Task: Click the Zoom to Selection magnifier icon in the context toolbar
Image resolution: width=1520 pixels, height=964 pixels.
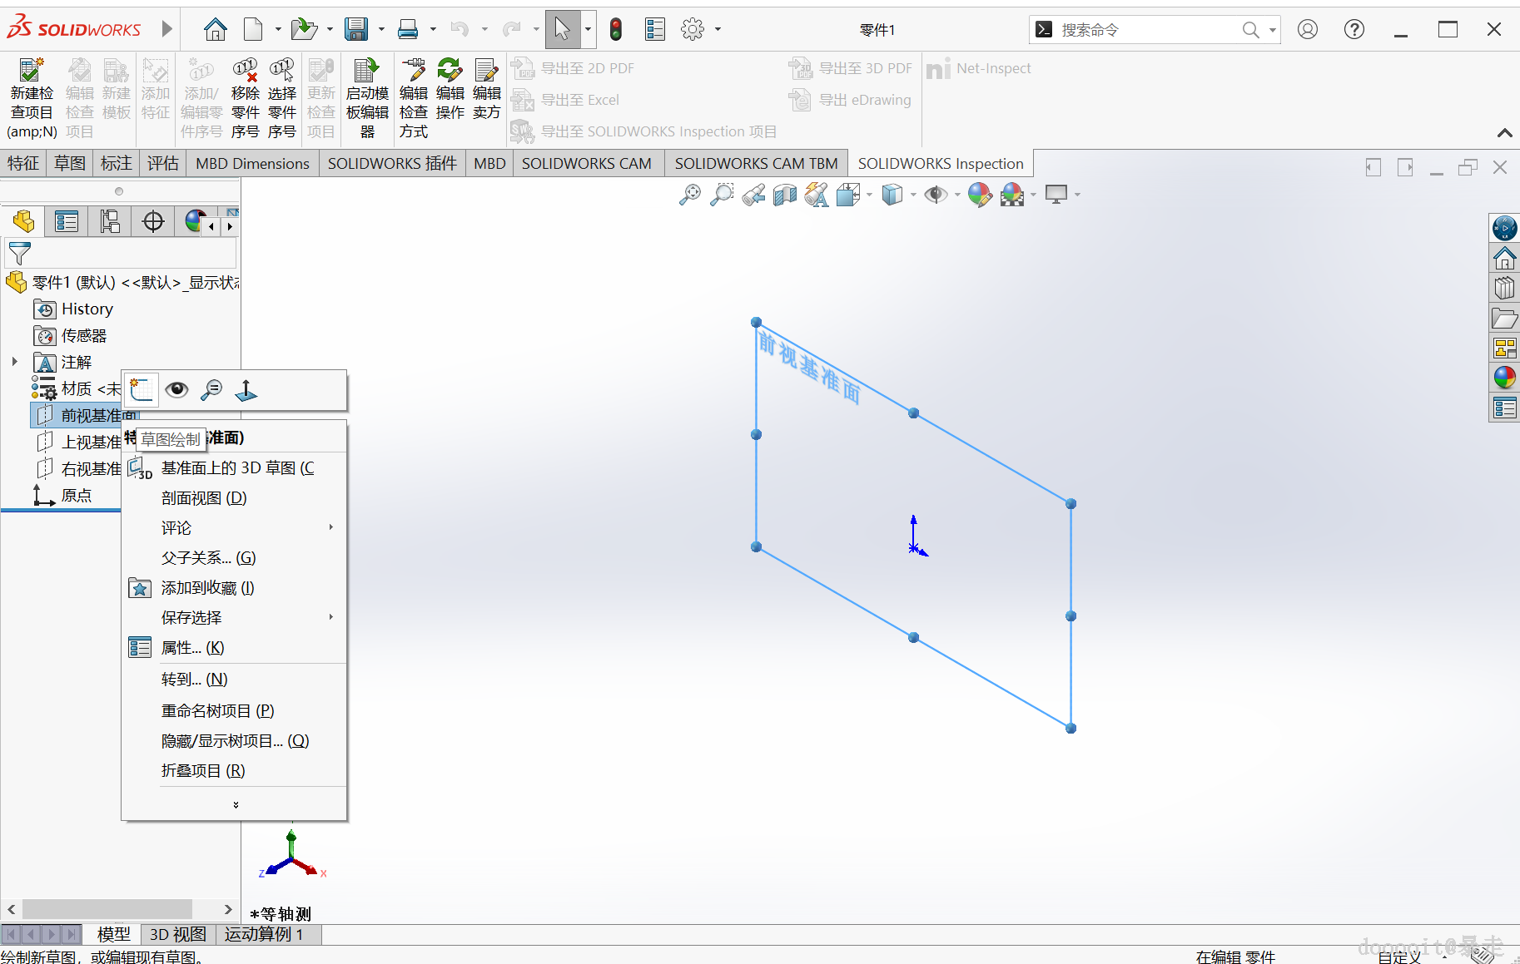Action: pyautogui.click(x=211, y=389)
